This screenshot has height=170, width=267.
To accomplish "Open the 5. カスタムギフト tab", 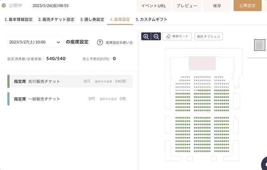I will click(x=151, y=20).
